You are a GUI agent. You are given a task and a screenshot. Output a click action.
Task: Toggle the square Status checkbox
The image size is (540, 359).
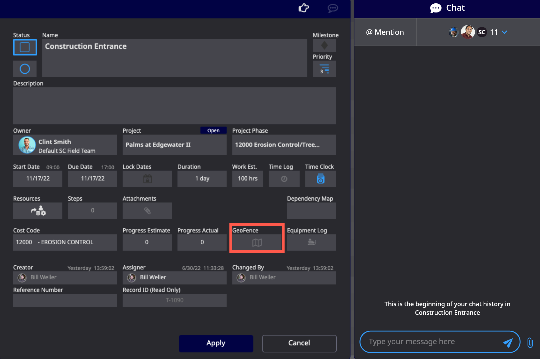coord(25,47)
